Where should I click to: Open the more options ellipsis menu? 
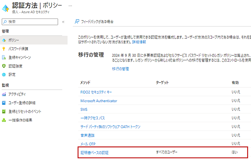pos(70,6)
